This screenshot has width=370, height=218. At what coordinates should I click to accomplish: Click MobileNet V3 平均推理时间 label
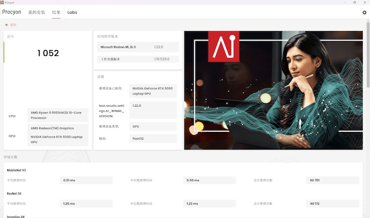[x=16, y=181]
